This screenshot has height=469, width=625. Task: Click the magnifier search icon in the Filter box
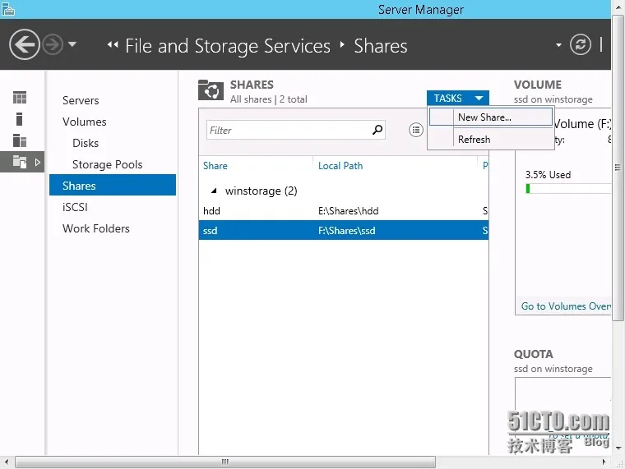click(x=377, y=130)
